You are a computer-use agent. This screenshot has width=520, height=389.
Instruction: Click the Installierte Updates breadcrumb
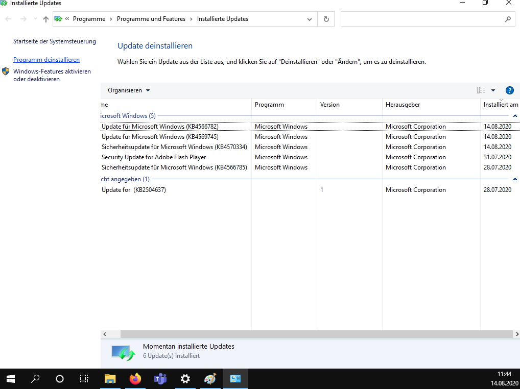[223, 19]
